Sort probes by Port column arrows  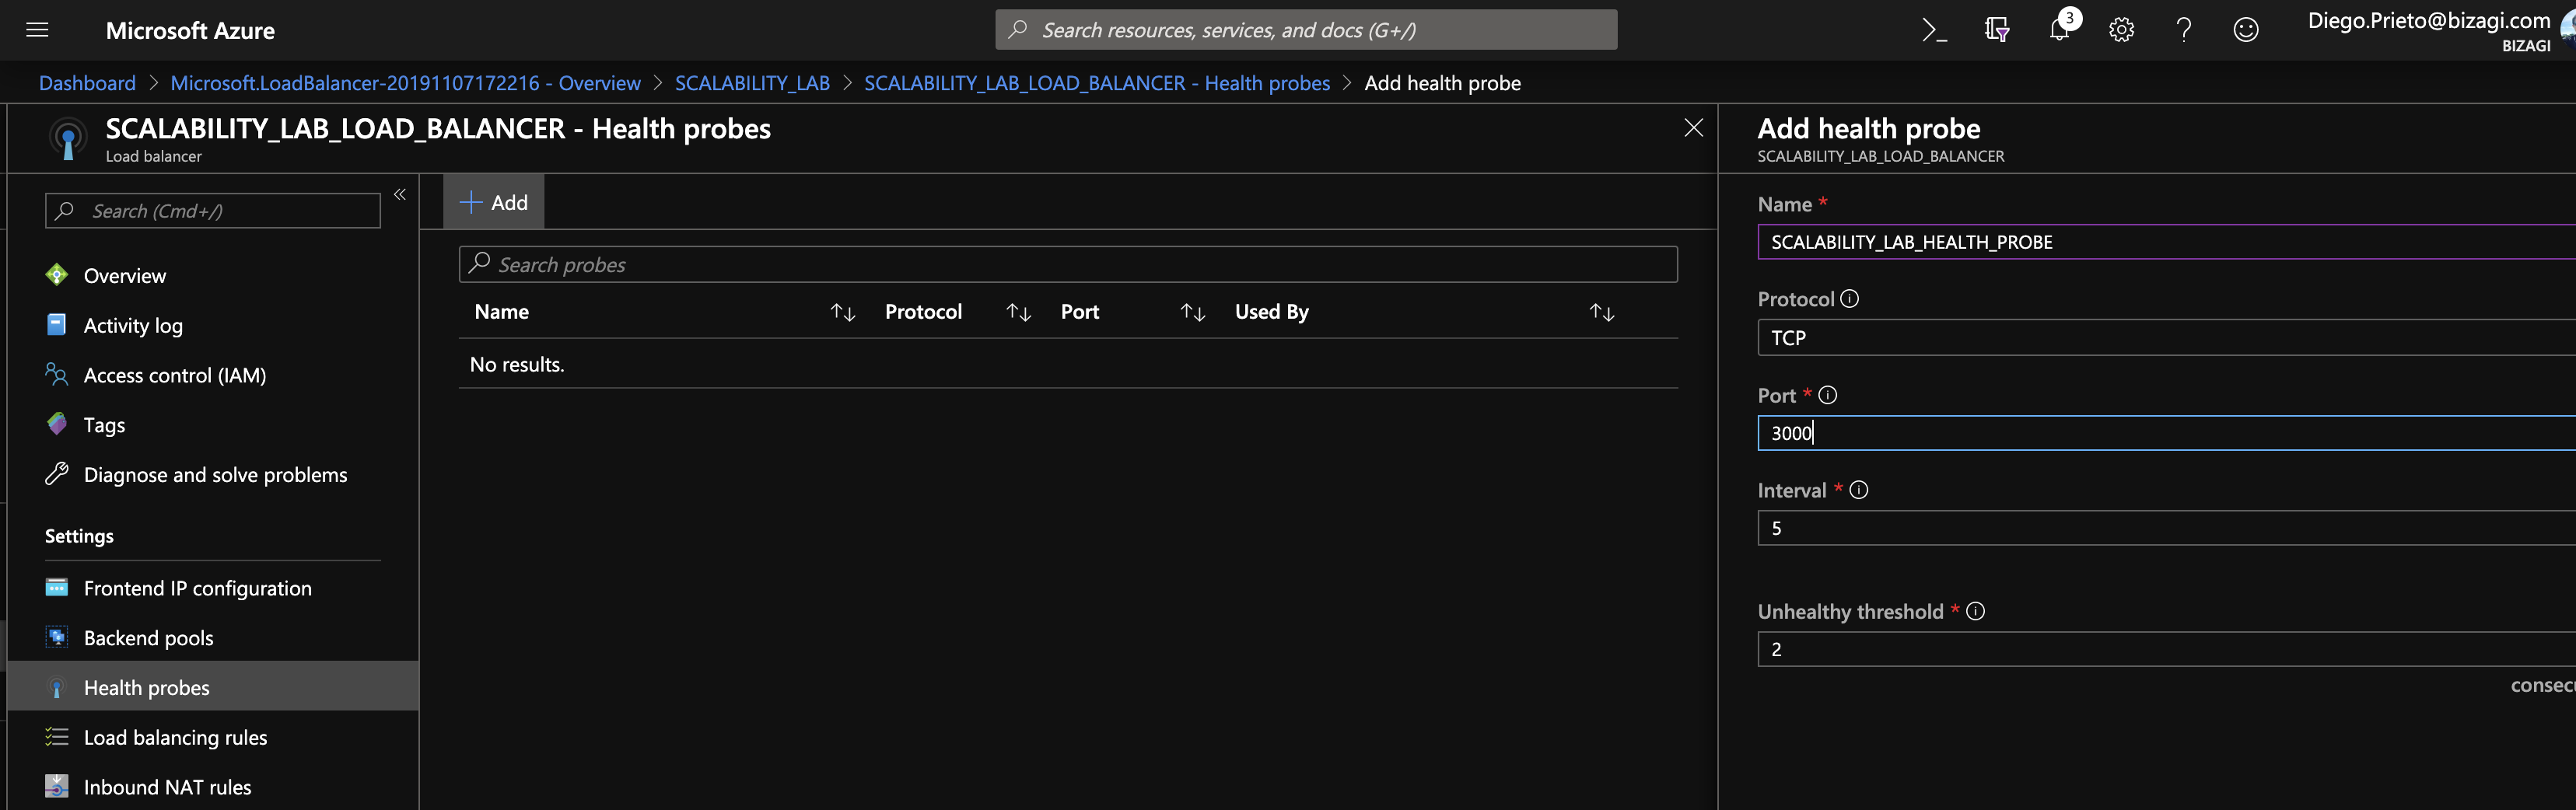(1192, 312)
